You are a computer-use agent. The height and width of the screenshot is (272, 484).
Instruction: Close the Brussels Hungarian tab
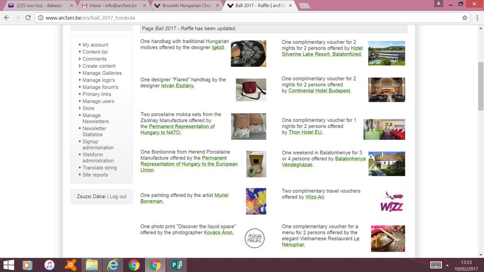tap(217, 6)
